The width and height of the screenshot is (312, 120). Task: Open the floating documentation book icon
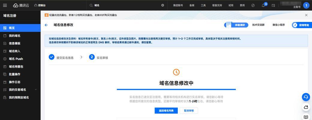306,117
